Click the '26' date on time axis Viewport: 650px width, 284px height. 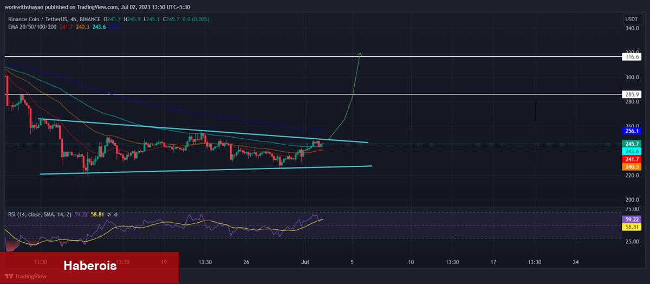click(x=246, y=262)
